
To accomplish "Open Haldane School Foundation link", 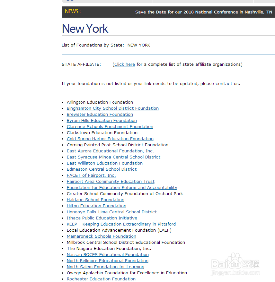I will (95, 200).
